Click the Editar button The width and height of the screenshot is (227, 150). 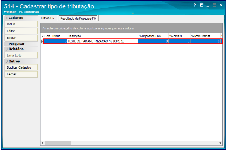coord(21,31)
